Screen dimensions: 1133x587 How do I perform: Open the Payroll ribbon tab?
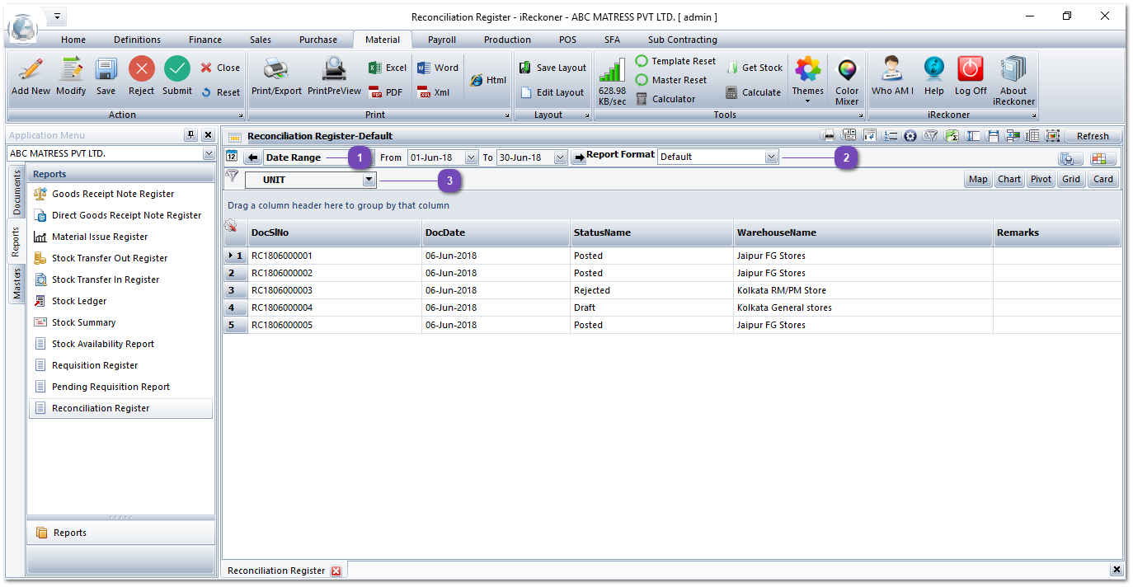(x=441, y=40)
